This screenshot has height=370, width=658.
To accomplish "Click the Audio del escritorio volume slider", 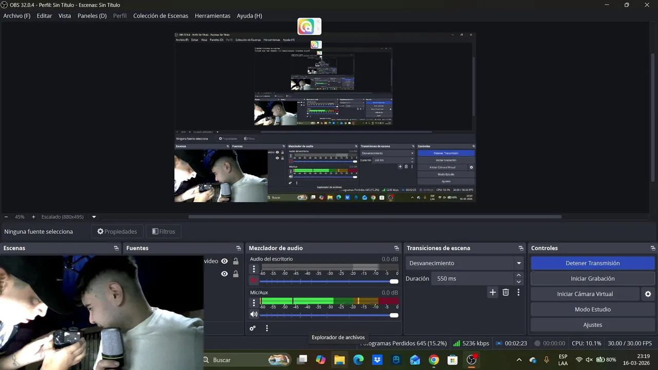I will point(329,281).
